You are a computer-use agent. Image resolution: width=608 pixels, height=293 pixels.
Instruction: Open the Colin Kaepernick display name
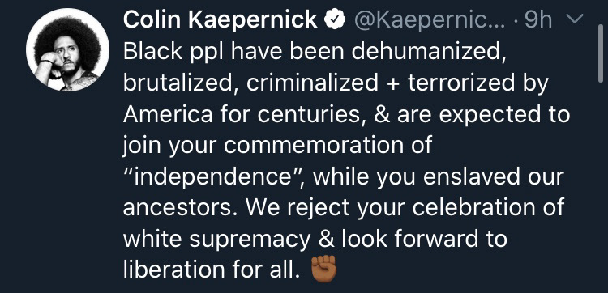tap(221, 19)
